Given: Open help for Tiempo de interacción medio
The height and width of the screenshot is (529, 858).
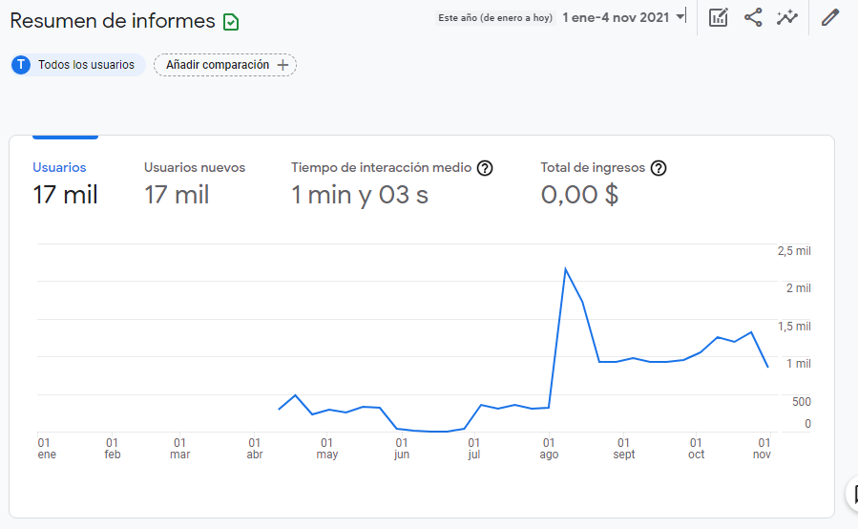Looking at the screenshot, I should [x=485, y=168].
